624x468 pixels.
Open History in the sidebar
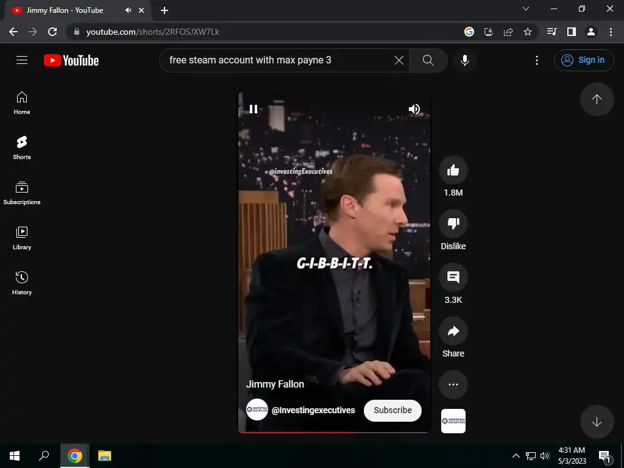(x=22, y=283)
